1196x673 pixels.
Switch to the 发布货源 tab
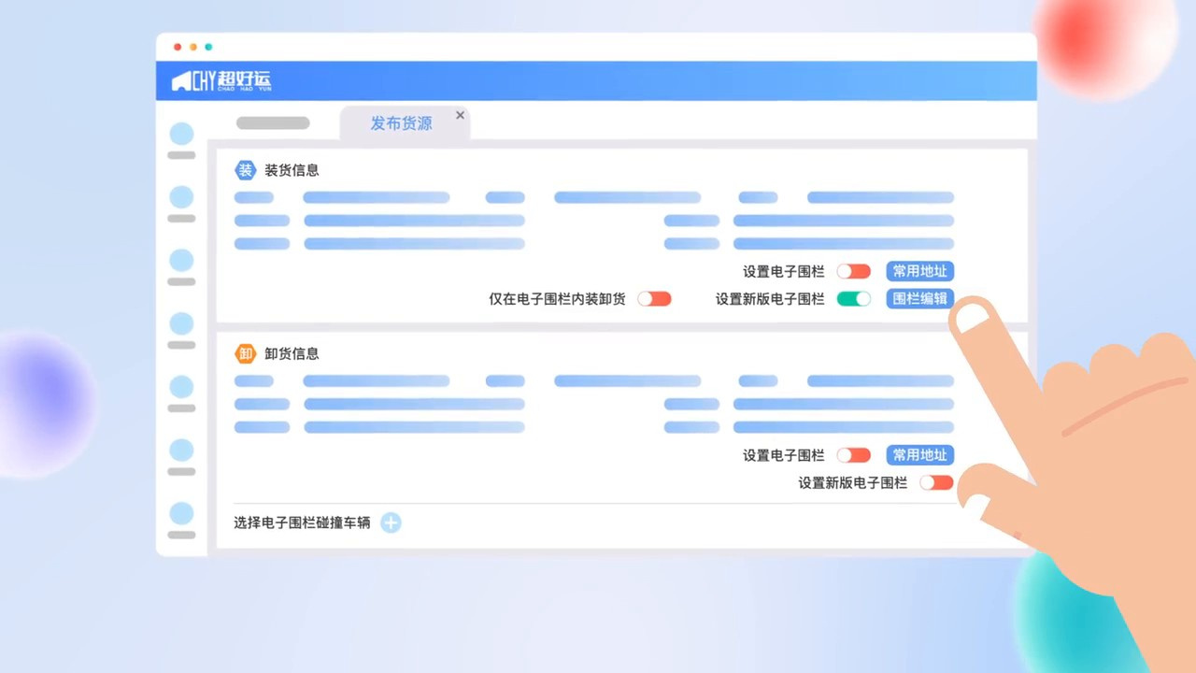[401, 123]
